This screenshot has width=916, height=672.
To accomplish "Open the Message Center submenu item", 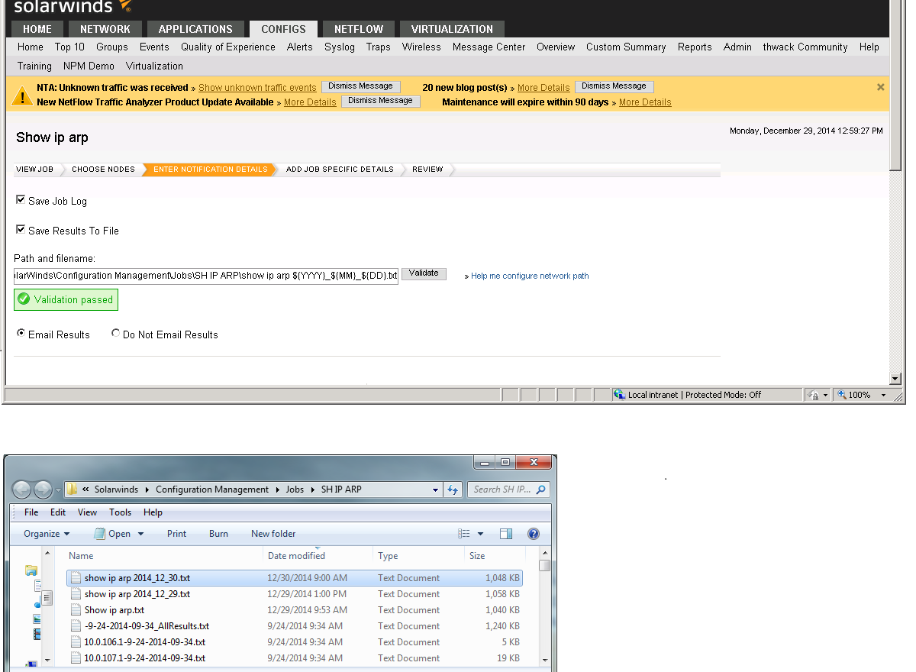I will coord(489,47).
